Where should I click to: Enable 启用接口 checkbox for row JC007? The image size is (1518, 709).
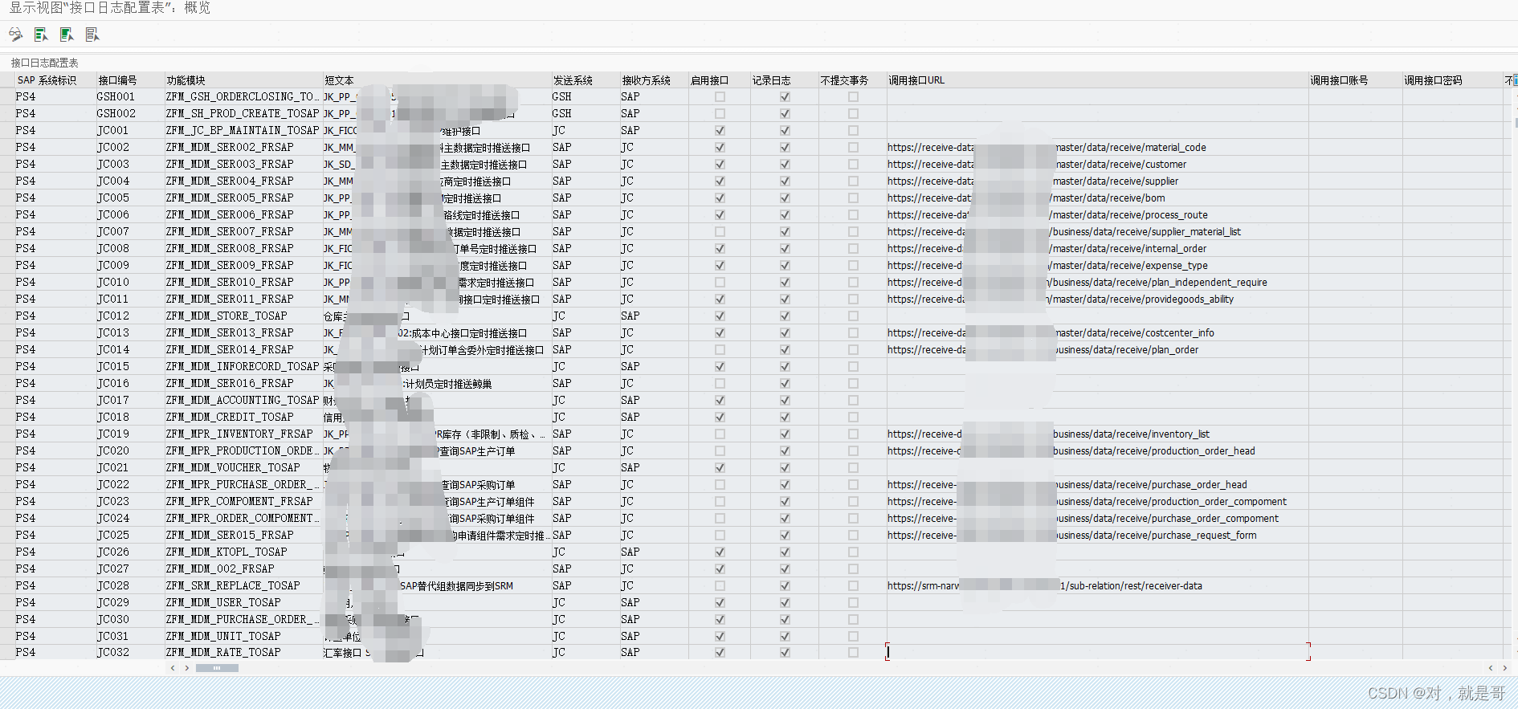click(720, 231)
